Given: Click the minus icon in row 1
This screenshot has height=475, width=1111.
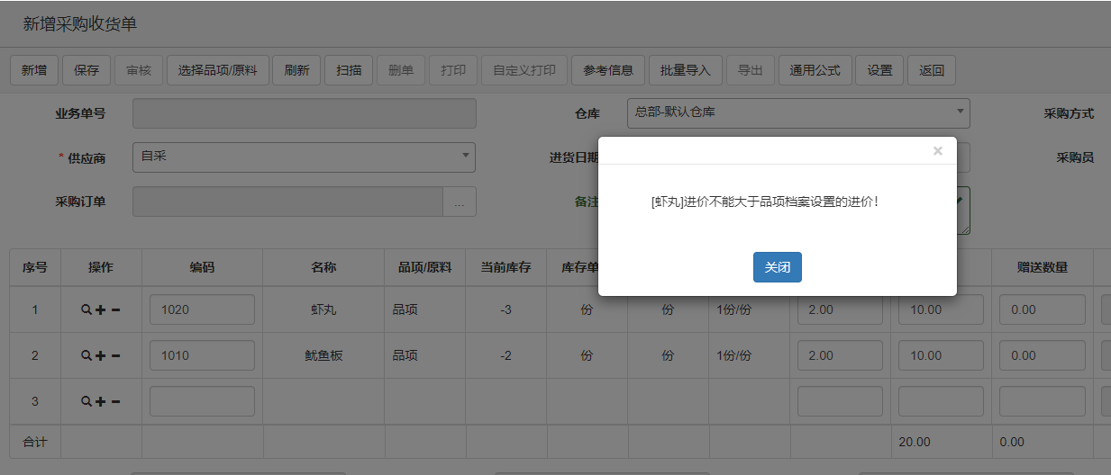Looking at the screenshot, I should pyautogui.click(x=116, y=309).
